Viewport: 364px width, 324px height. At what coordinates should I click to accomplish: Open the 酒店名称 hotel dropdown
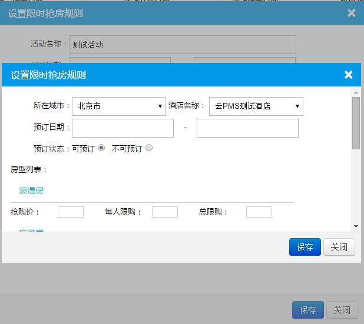[256, 106]
